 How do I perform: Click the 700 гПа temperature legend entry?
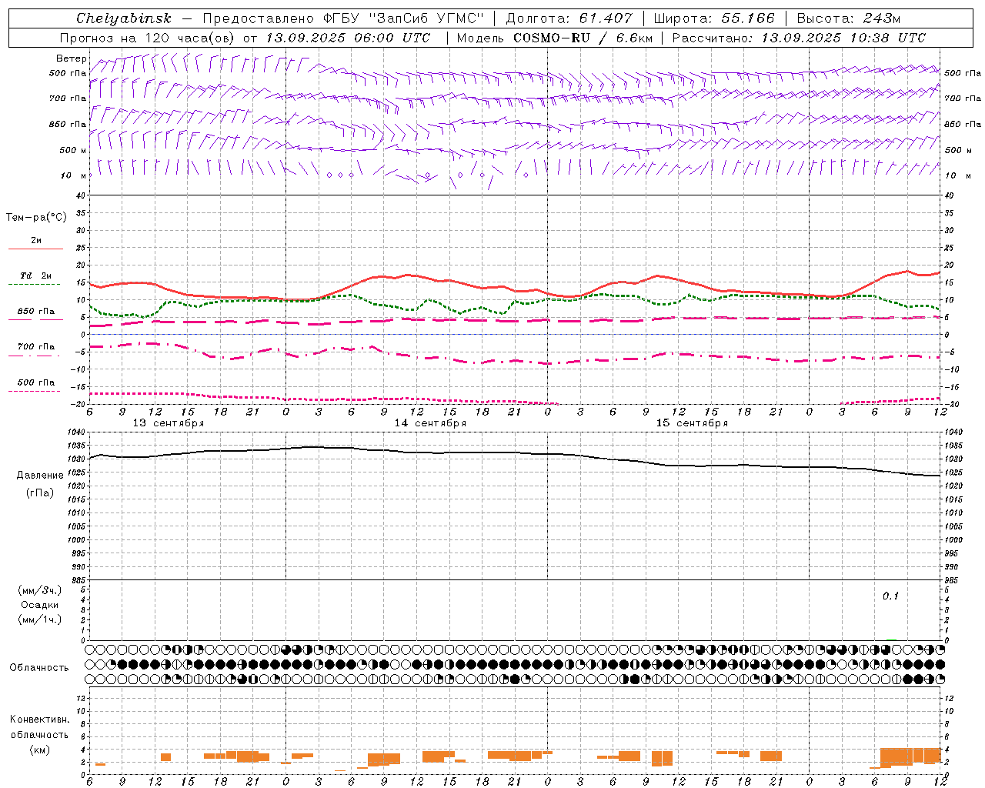[x=36, y=346]
